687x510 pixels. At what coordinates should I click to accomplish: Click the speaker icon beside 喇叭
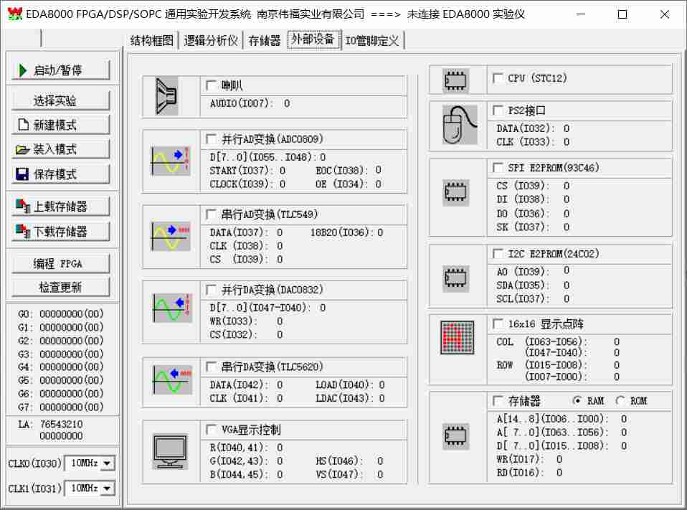tap(167, 97)
